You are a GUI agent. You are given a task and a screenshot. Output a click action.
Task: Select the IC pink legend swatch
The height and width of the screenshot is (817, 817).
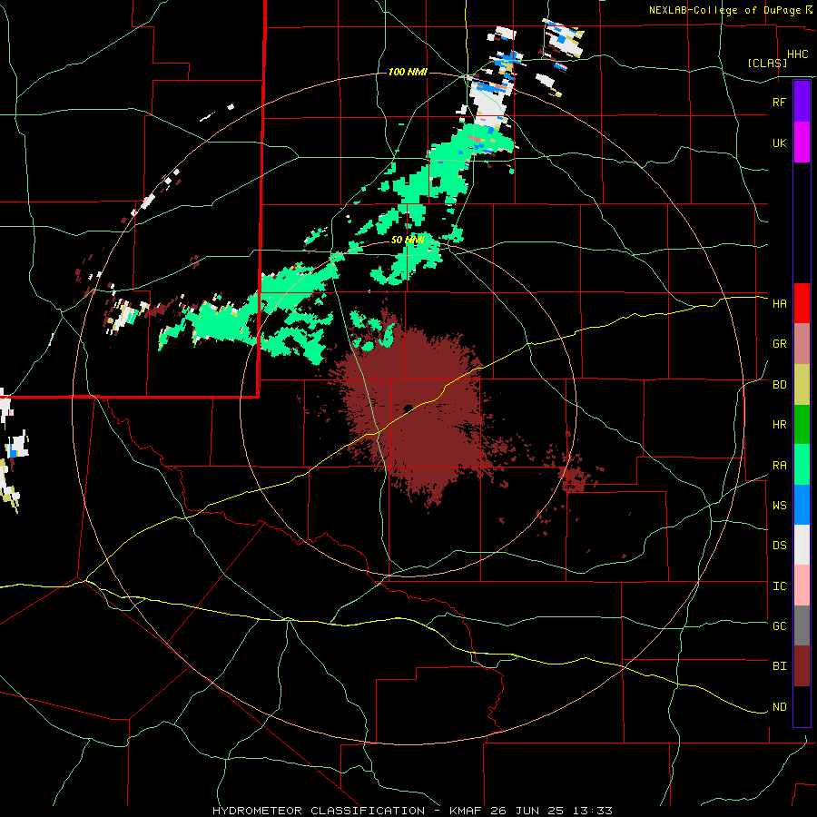802,586
